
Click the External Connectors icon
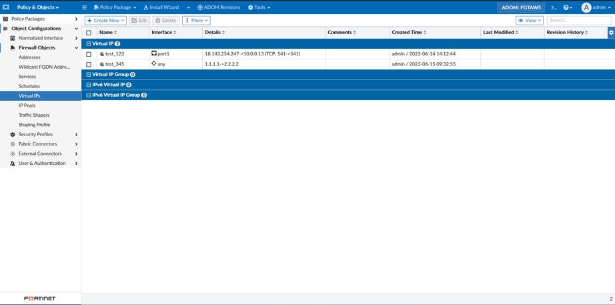click(x=13, y=154)
